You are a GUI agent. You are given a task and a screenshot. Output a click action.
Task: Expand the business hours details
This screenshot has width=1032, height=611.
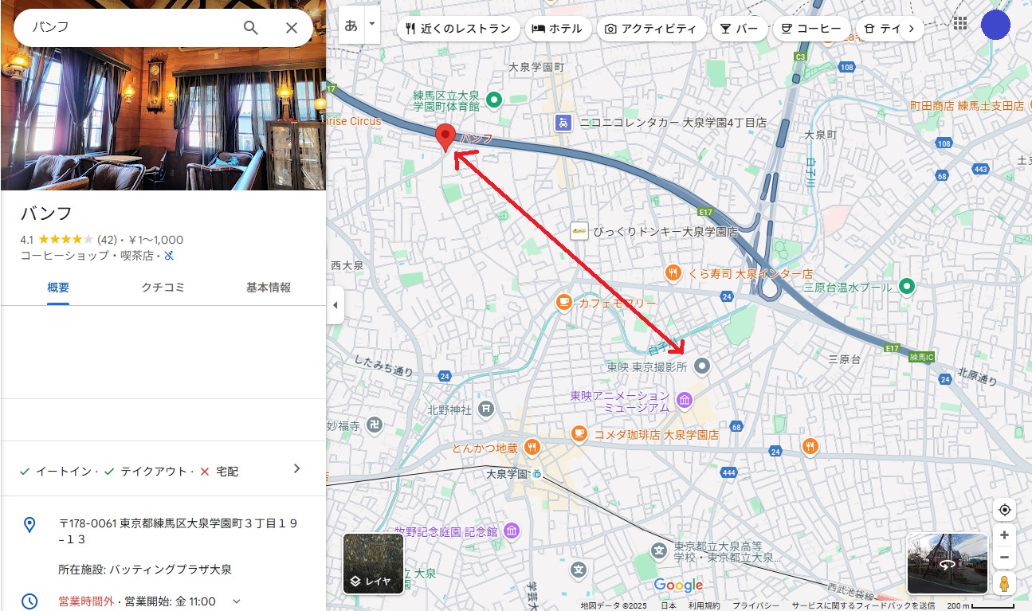pos(236,601)
